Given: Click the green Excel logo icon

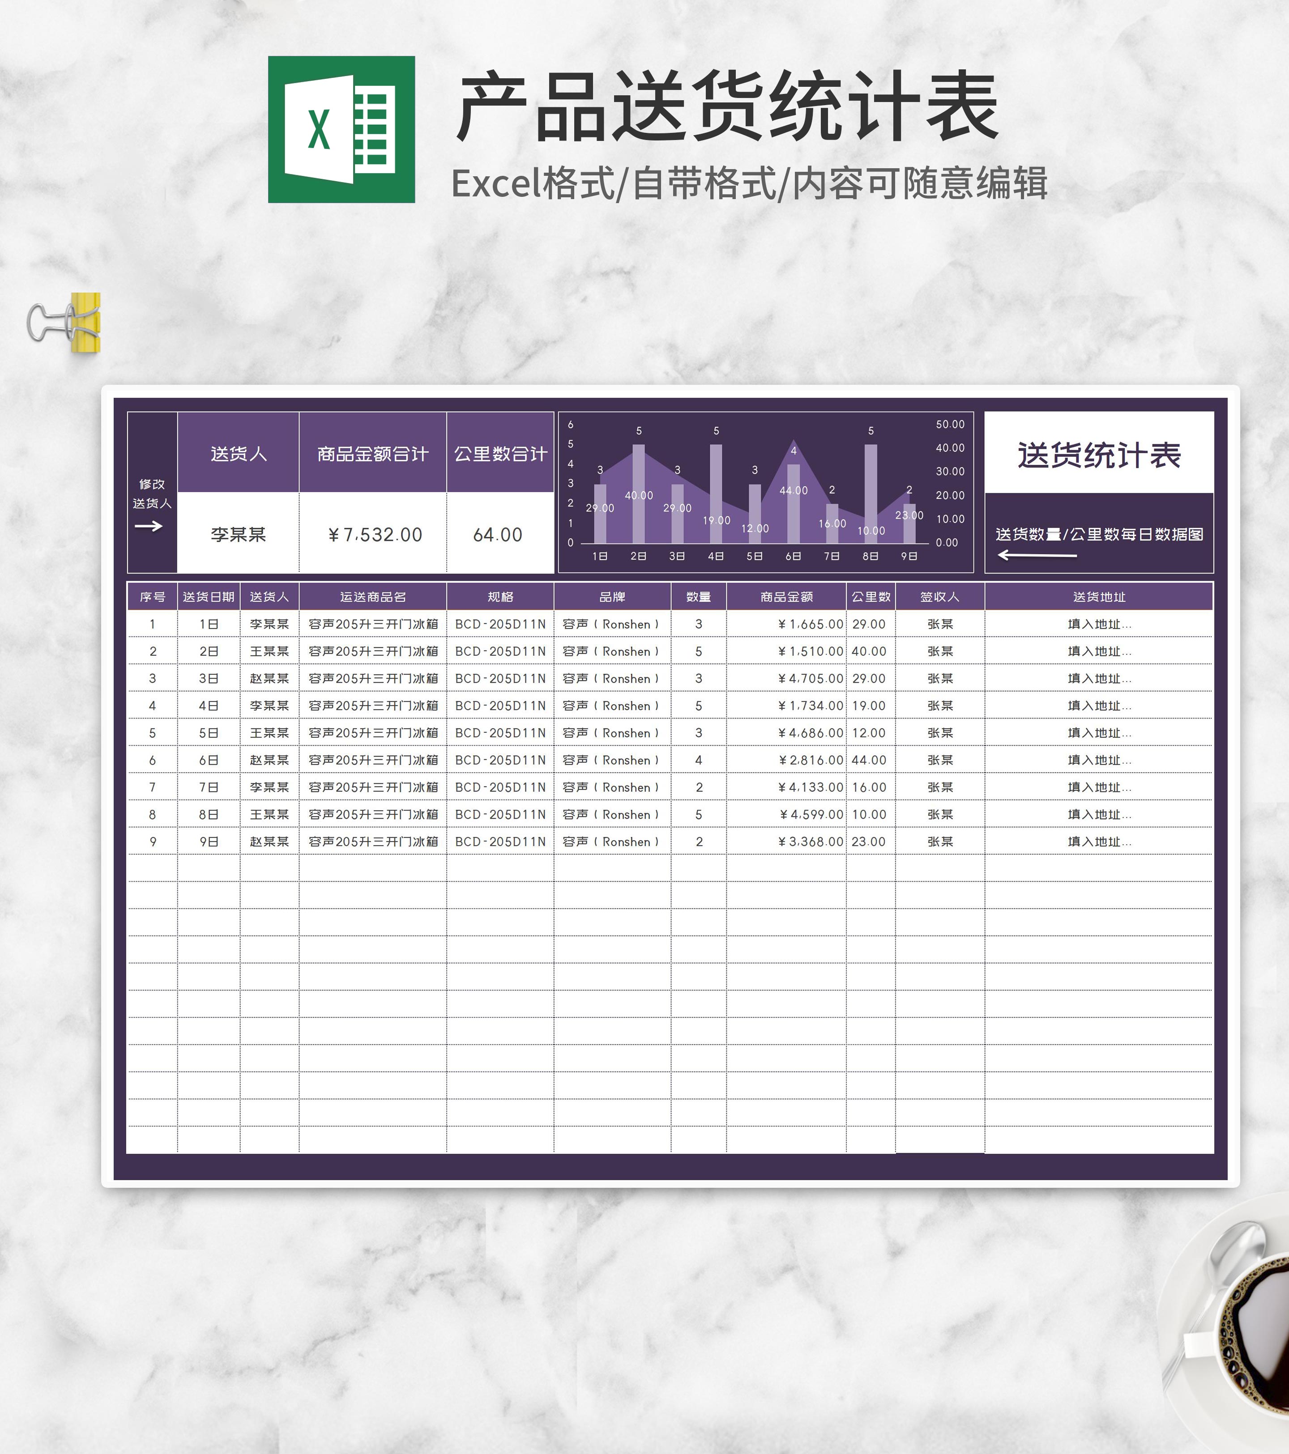Looking at the screenshot, I should [x=341, y=129].
